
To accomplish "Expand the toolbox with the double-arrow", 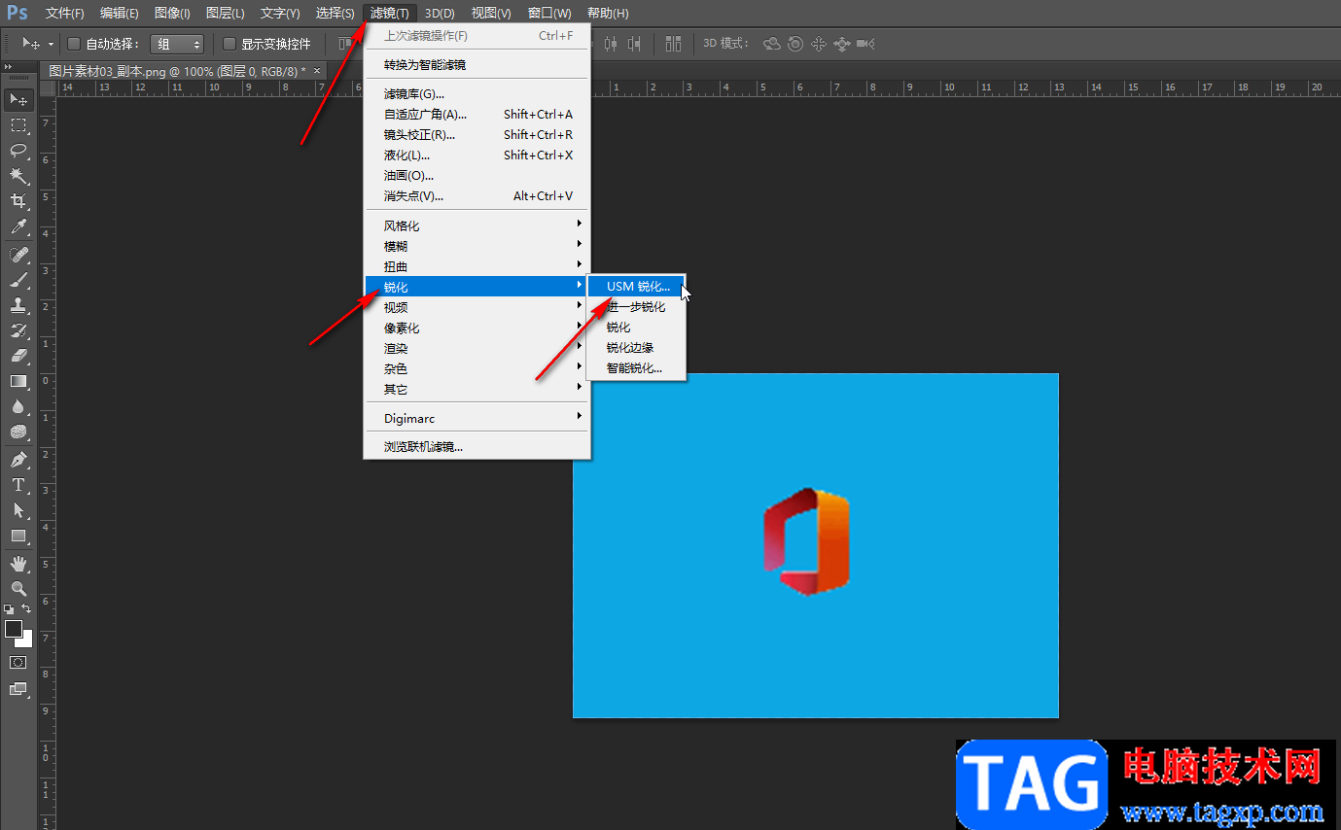I will tap(9, 67).
